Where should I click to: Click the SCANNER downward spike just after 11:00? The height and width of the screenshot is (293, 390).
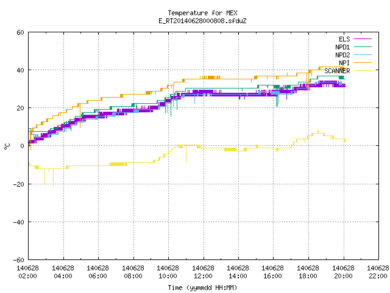tap(186, 154)
